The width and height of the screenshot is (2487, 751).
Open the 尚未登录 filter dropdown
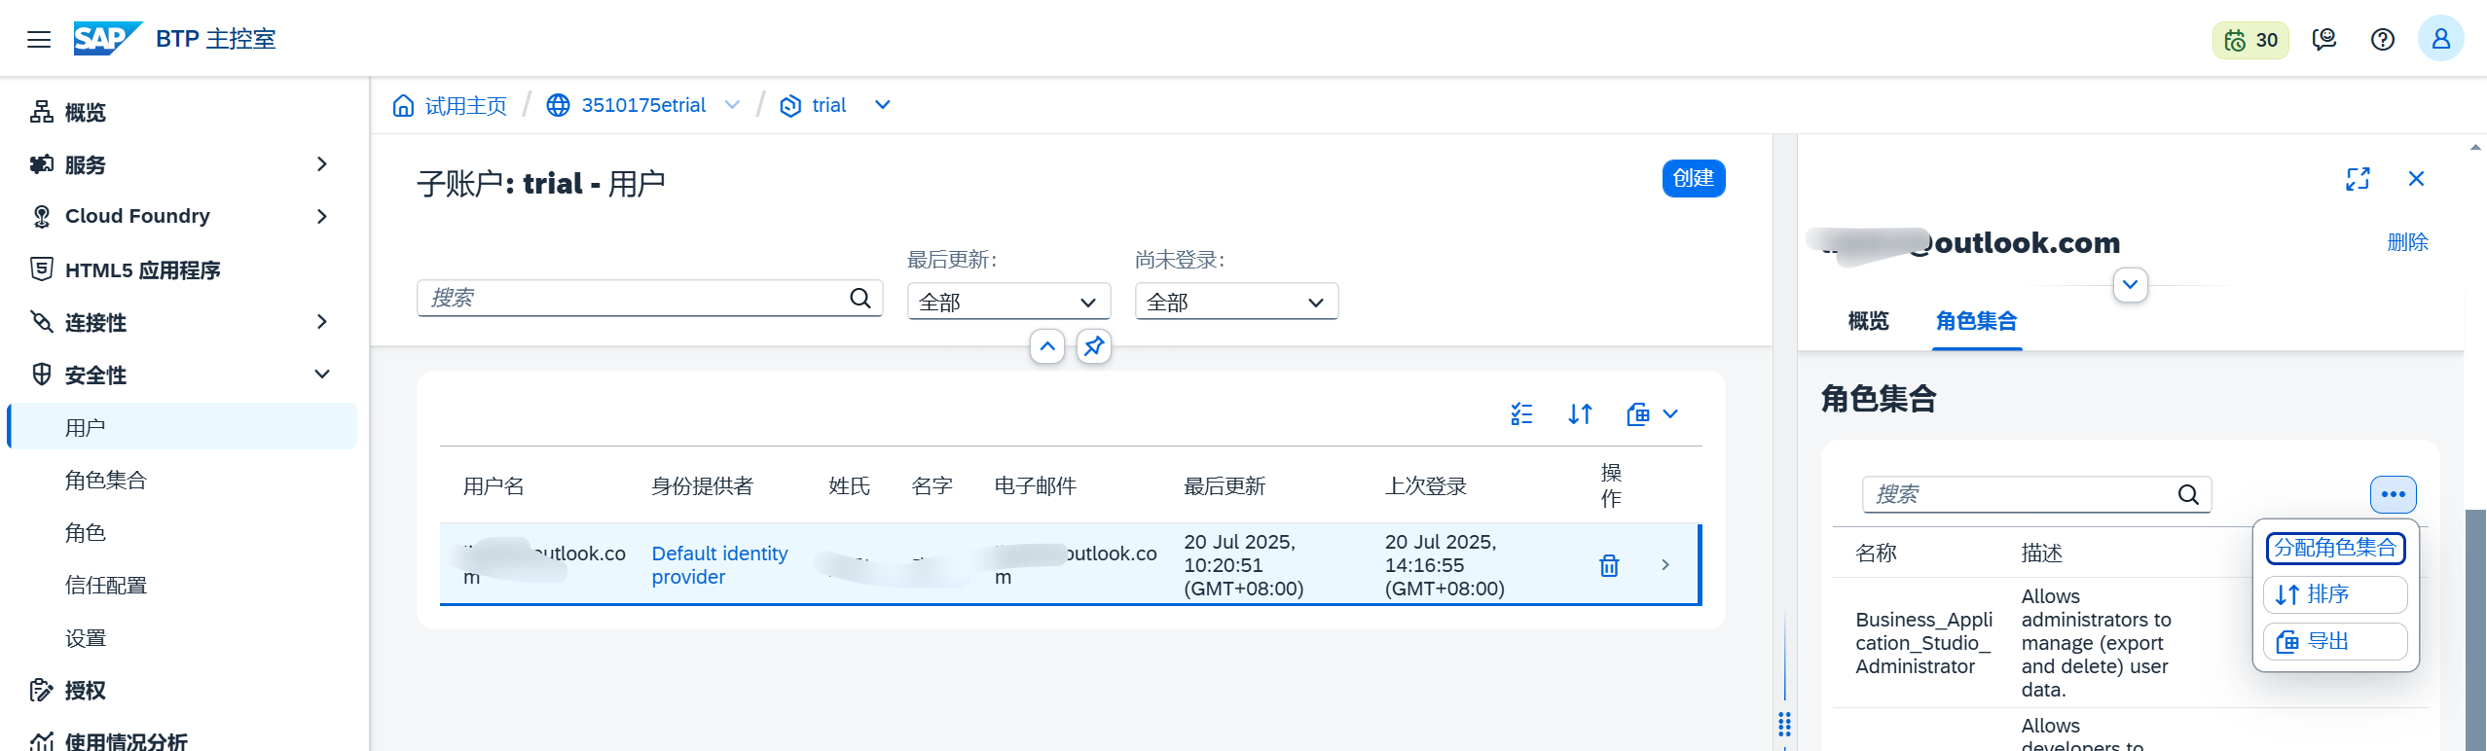click(x=1236, y=302)
